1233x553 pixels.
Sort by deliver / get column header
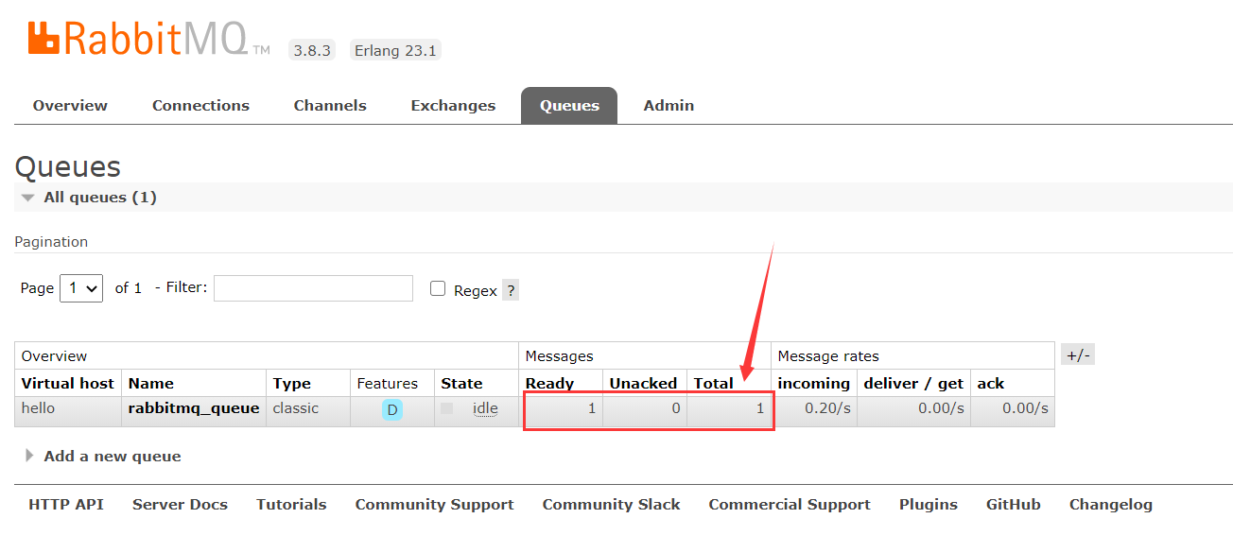click(x=913, y=384)
